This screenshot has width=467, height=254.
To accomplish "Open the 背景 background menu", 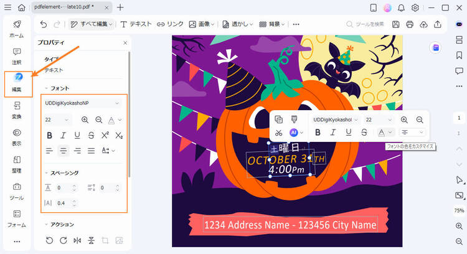I will tap(271, 24).
